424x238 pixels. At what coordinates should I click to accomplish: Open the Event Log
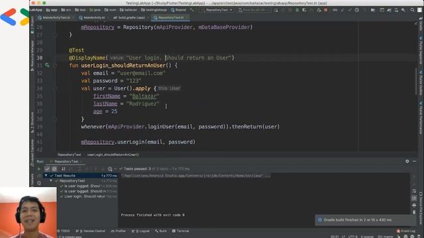pos(406,231)
